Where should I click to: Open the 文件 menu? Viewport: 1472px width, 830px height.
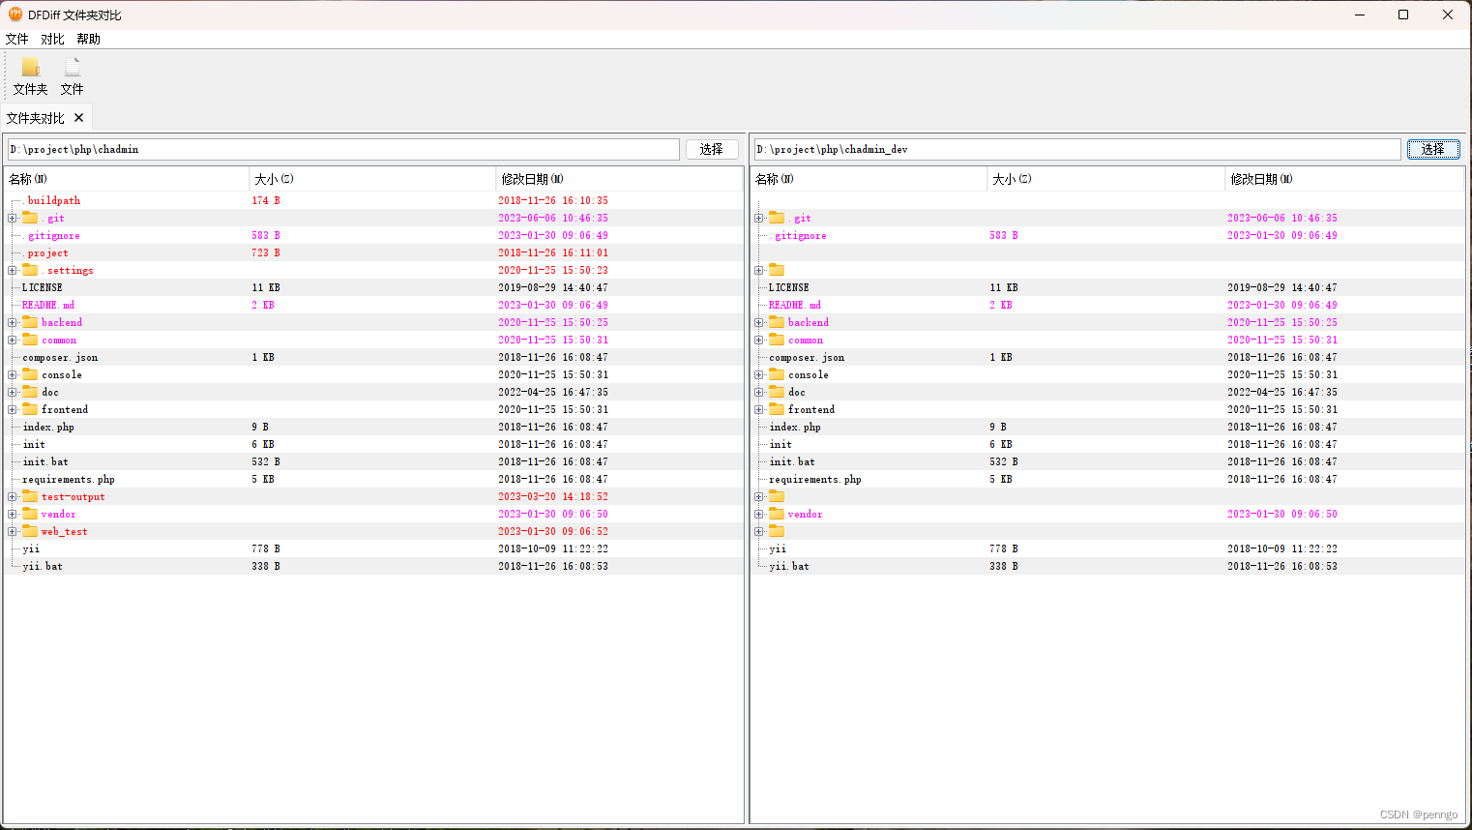point(16,39)
